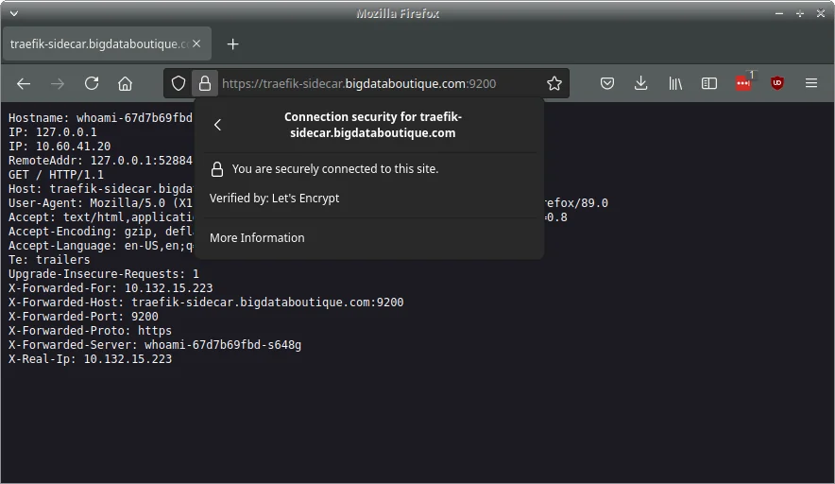Click the 'IP: 127.0.0.1' line
The image size is (835, 484).
pyautogui.click(x=52, y=131)
